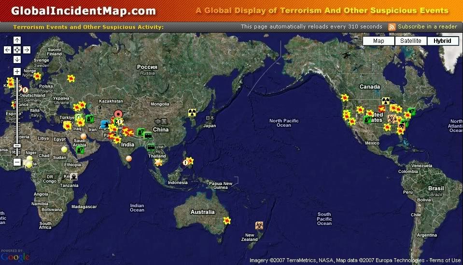The image size is (463, 265).
Task: Pan the map right with arrow control
Action: (27, 50)
